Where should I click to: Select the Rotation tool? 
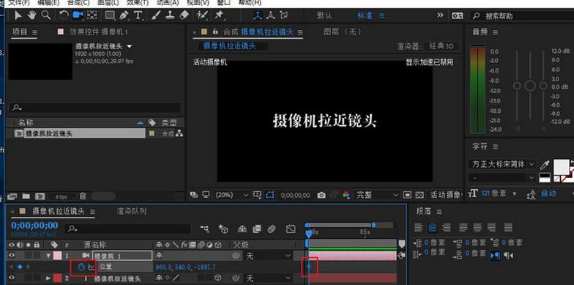pyautogui.click(x=64, y=15)
